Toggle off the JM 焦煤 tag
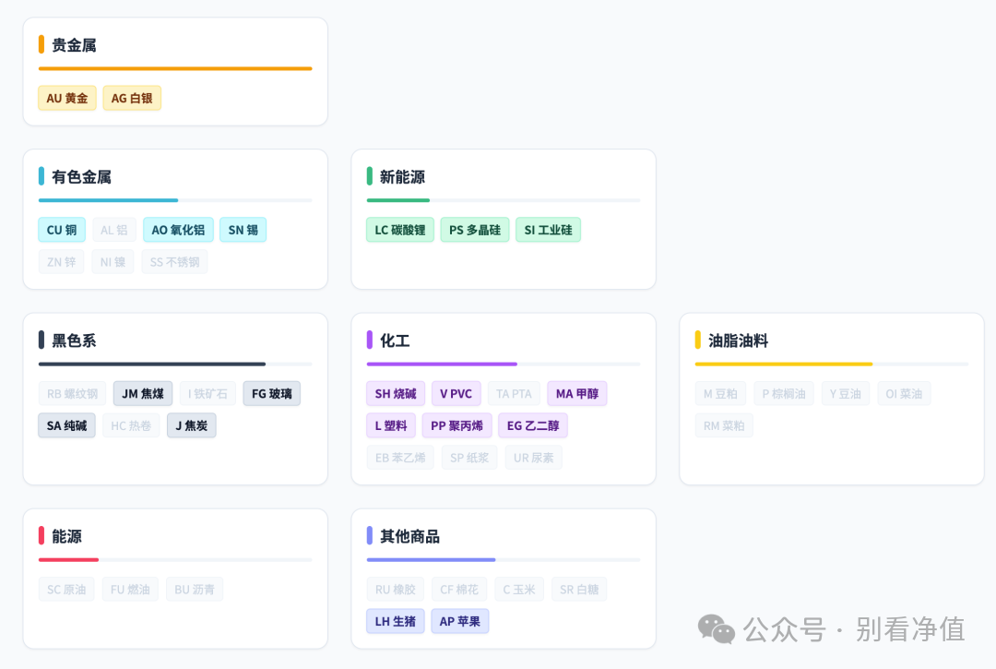 click(142, 392)
